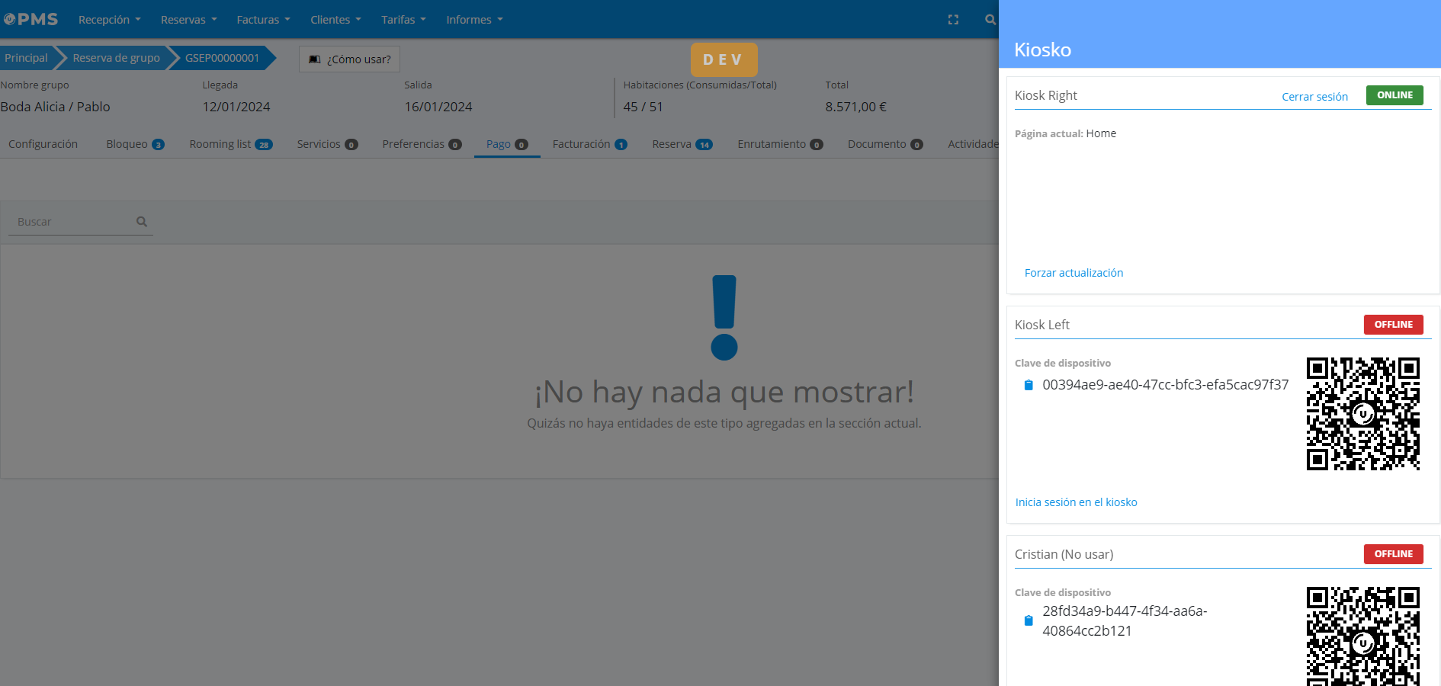Click ONLINE status badge of Kiosk Right

(1394, 95)
